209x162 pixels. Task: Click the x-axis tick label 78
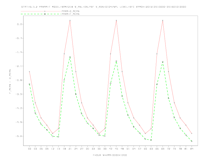[180, 149]
